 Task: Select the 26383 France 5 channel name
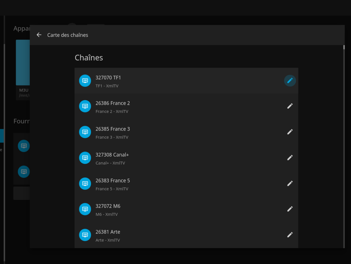tap(113, 180)
